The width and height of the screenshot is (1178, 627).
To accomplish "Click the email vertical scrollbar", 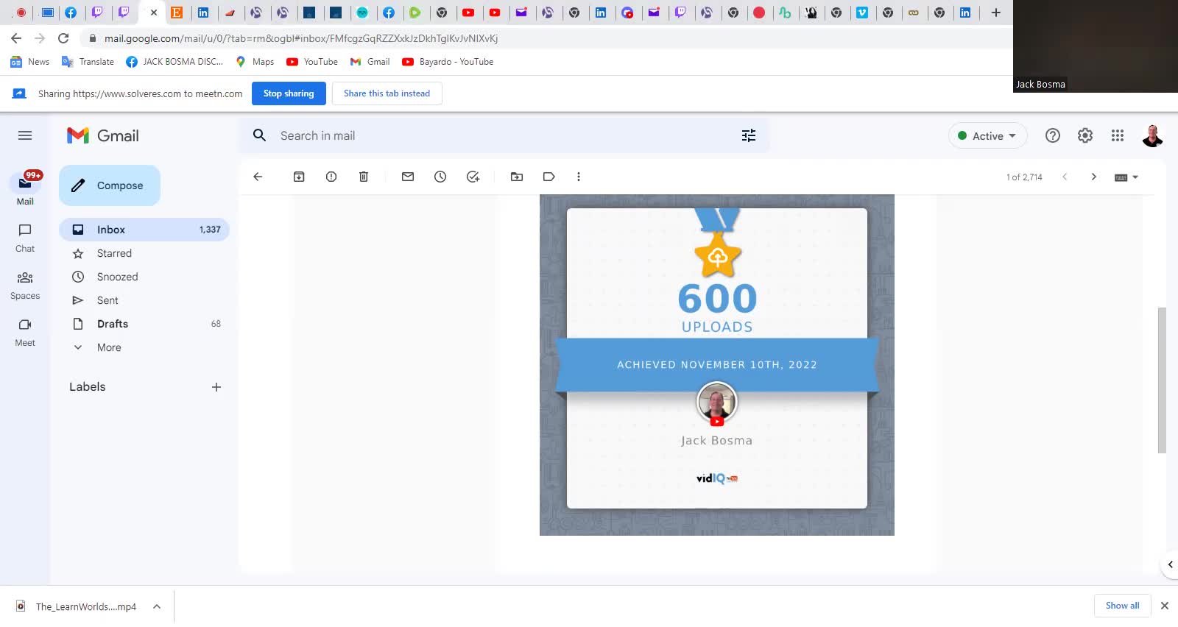I will 1162,380.
